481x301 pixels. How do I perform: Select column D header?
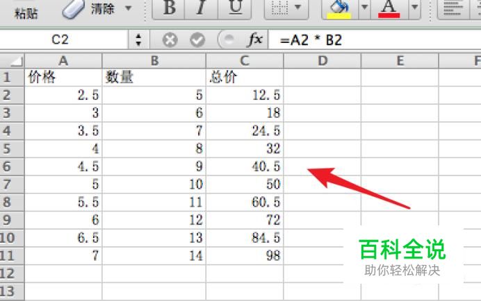tap(323, 60)
